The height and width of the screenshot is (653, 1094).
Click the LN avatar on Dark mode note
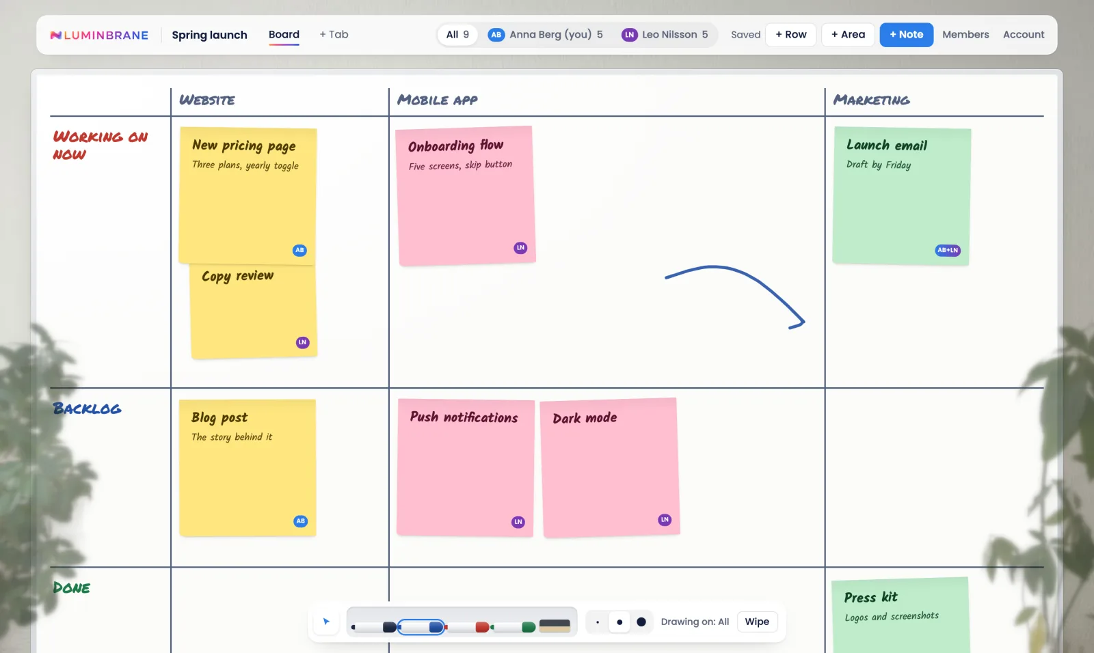pos(665,520)
